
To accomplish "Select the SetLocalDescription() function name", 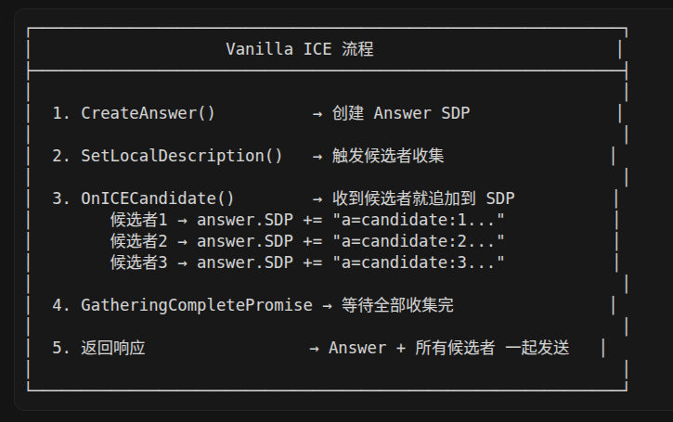I will point(182,156).
